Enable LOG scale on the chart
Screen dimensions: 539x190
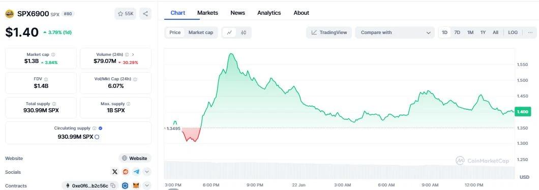[x=513, y=33]
